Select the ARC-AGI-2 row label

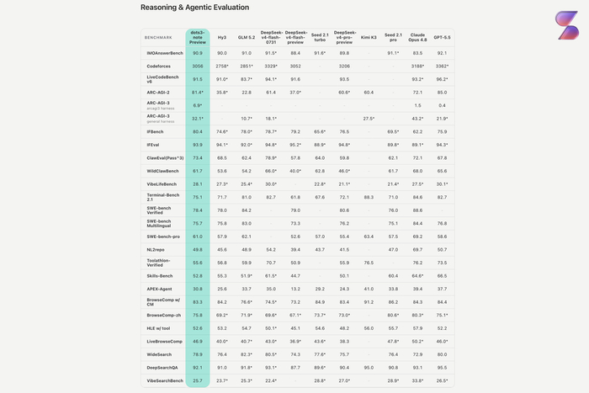pyautogui.click(x=158, y=93)
